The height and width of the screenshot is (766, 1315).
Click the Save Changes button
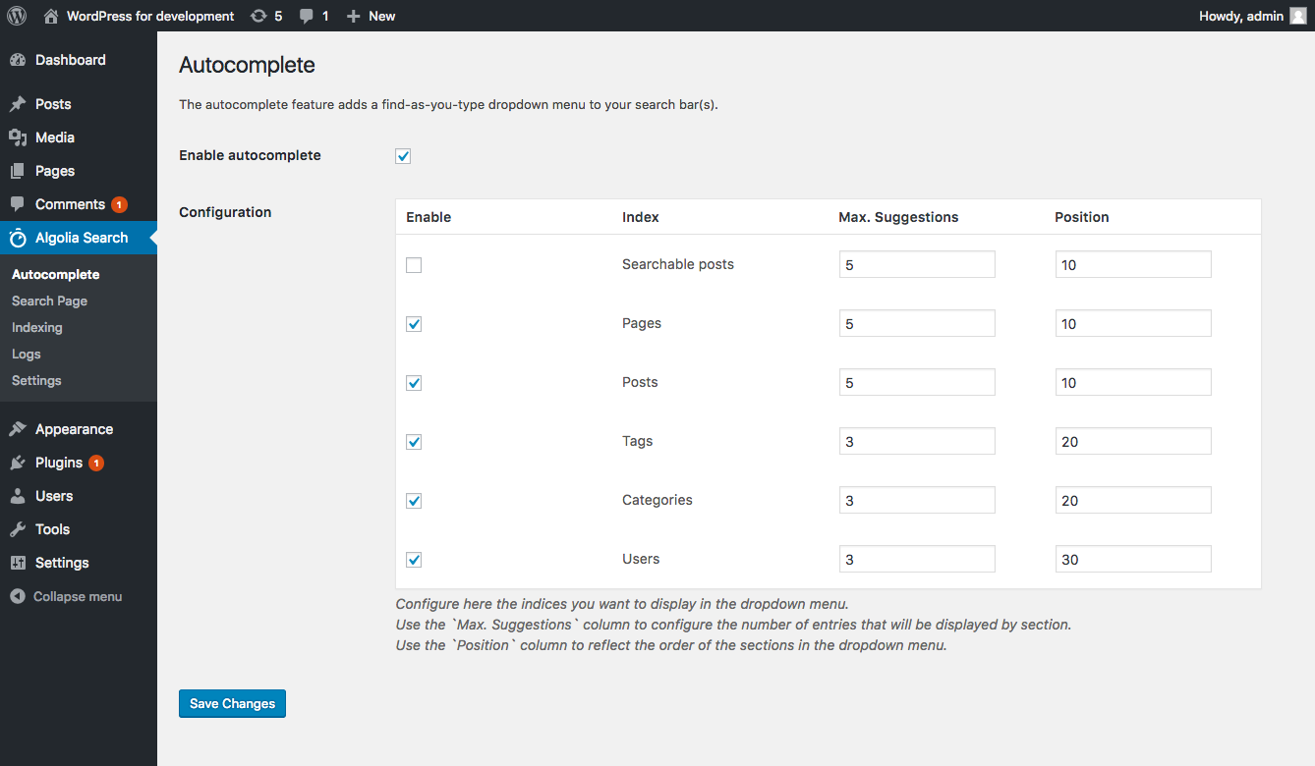click(232, 703)
